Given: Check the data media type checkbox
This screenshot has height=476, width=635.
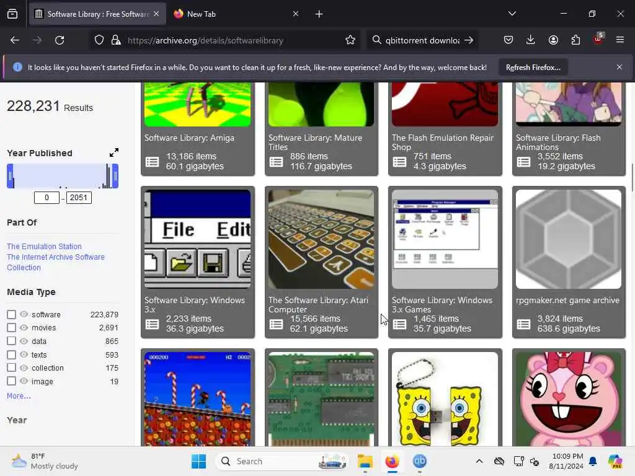Looking at the screenshot, I should click(11, 341).
